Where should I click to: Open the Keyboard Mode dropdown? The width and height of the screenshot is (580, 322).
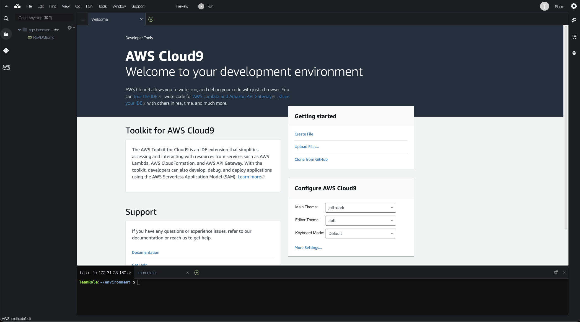[x=360, y=233]
